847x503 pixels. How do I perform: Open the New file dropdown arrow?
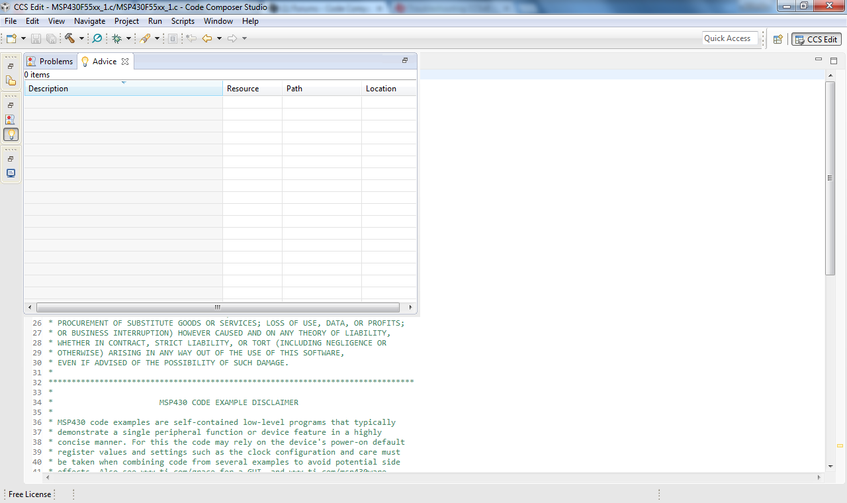[23, 38]
